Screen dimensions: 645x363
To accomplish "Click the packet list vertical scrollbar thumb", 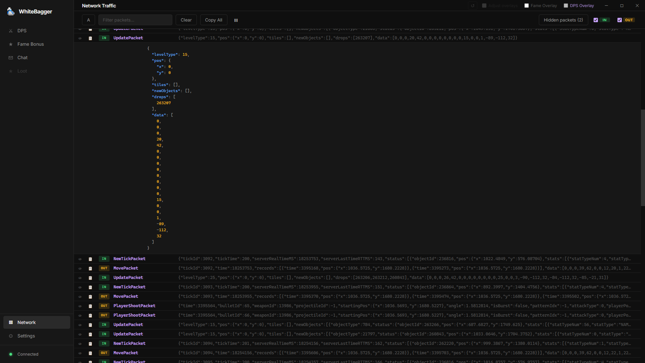I will [x=643, y=158].
